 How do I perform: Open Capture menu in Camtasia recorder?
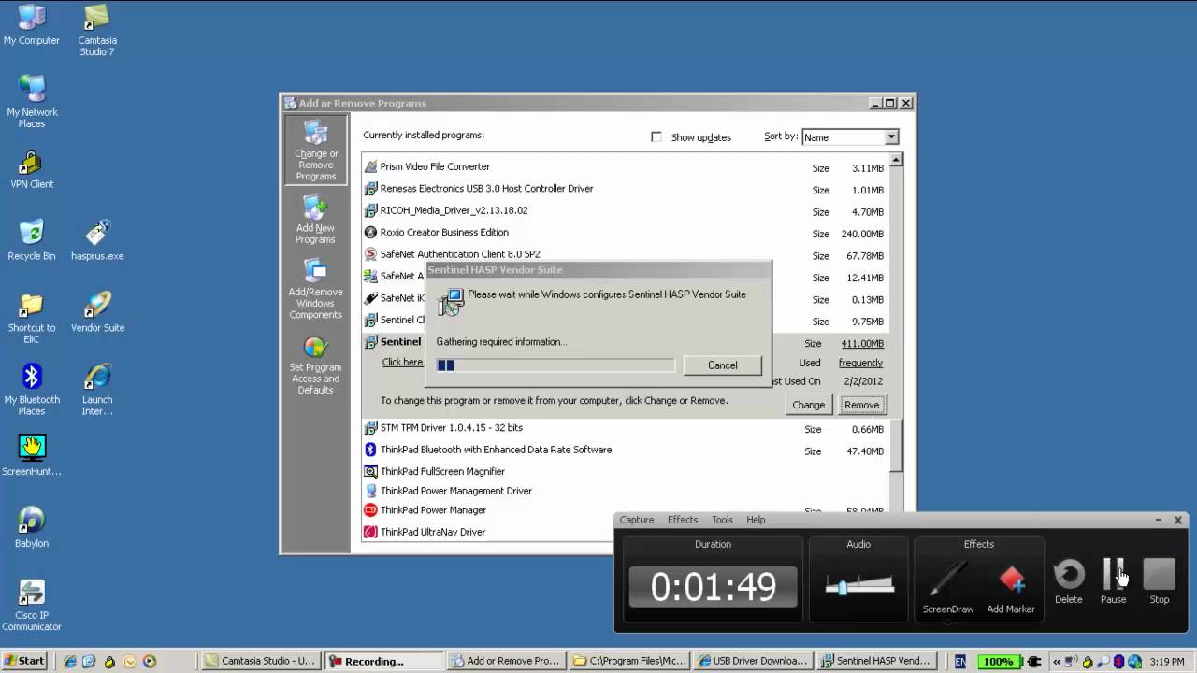click(x=637, y=520)
